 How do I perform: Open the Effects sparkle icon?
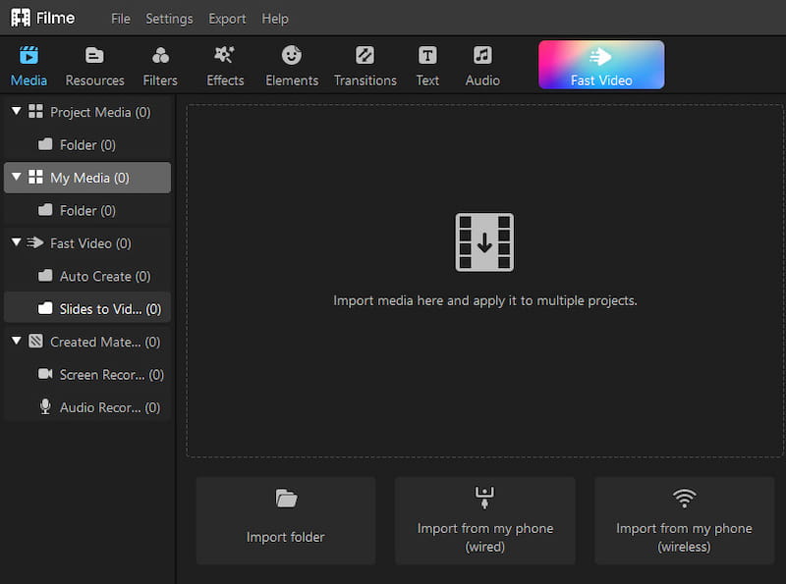coord(225,56)
